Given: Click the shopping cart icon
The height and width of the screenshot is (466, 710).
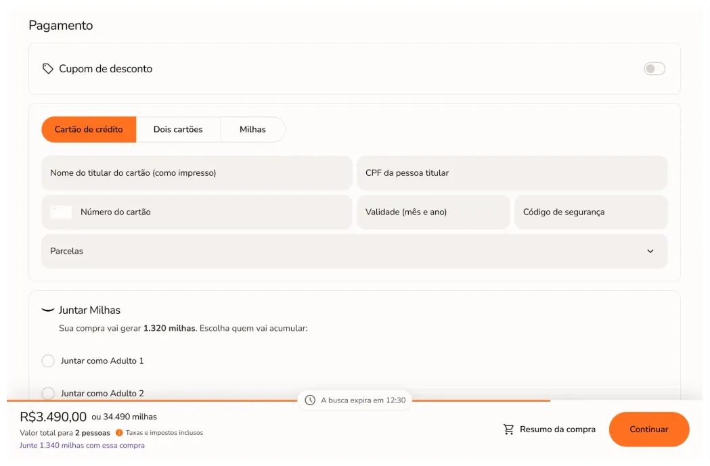Looking at the screenshot, I should [508, 429].
